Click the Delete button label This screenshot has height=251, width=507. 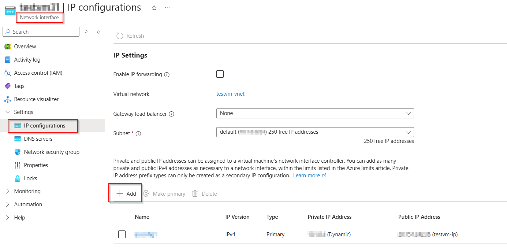pyautogui.click(x=209, y=194)
